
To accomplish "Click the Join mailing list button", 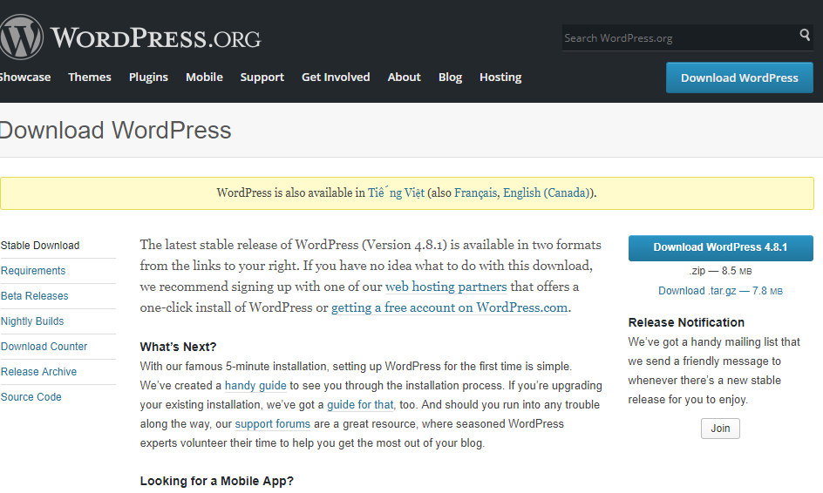I will 720,429.
